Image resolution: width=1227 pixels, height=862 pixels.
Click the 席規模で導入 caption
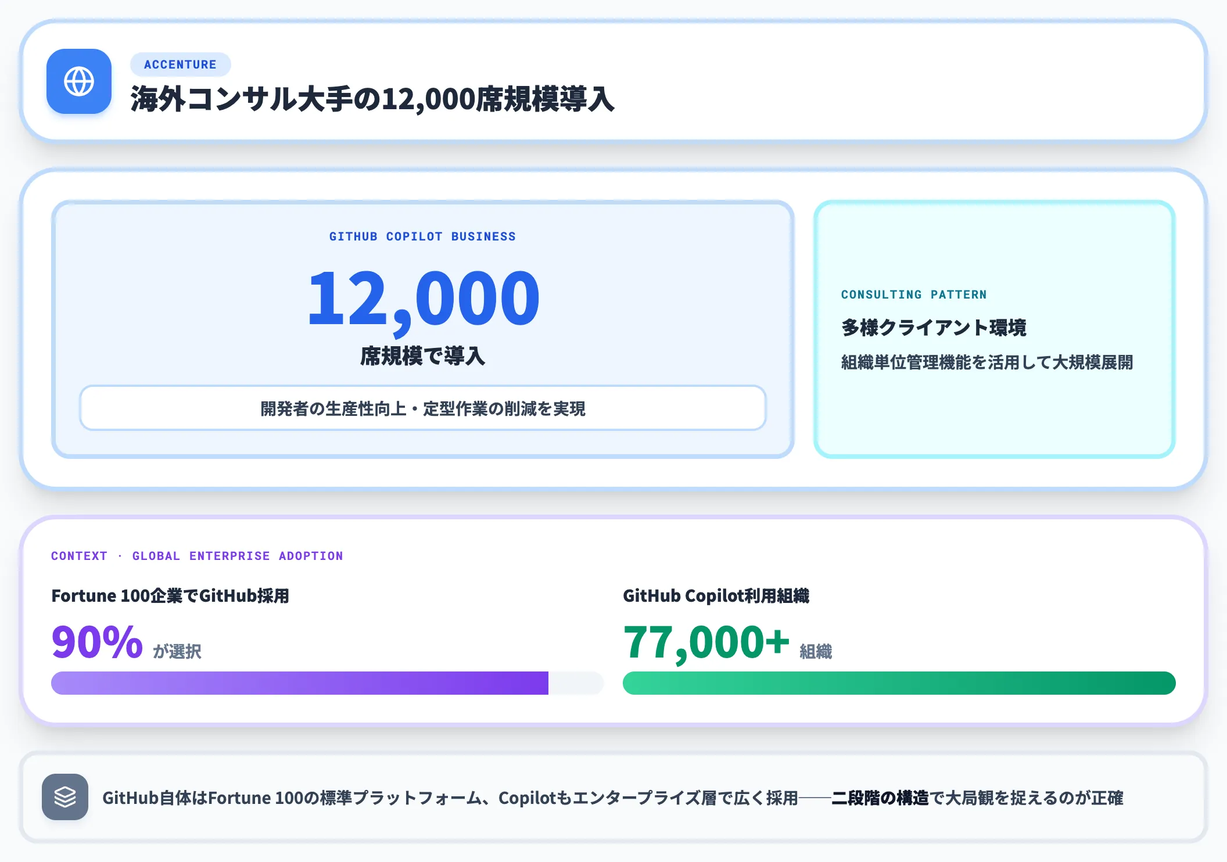coord(422,355)
